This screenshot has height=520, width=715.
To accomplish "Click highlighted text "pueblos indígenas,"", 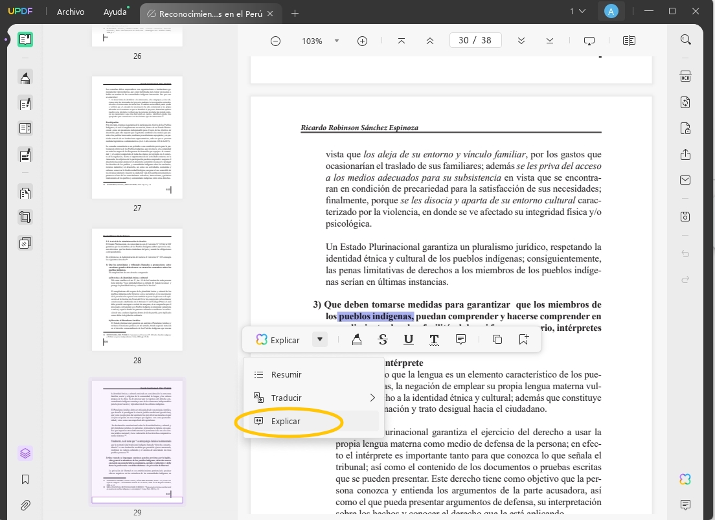I will pyautogui.click(x=376, y=316).
